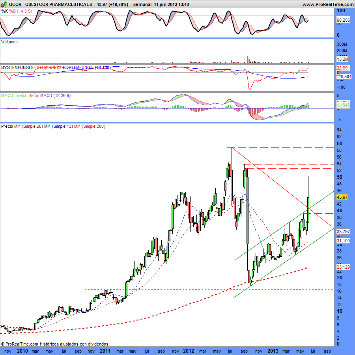The width and height of the screenshot is (355, 355).
Task: Select the QCOR - QUESTCOR PHARMACEUTICALS title
Action: pyautogui.click(x=50, y=4)
